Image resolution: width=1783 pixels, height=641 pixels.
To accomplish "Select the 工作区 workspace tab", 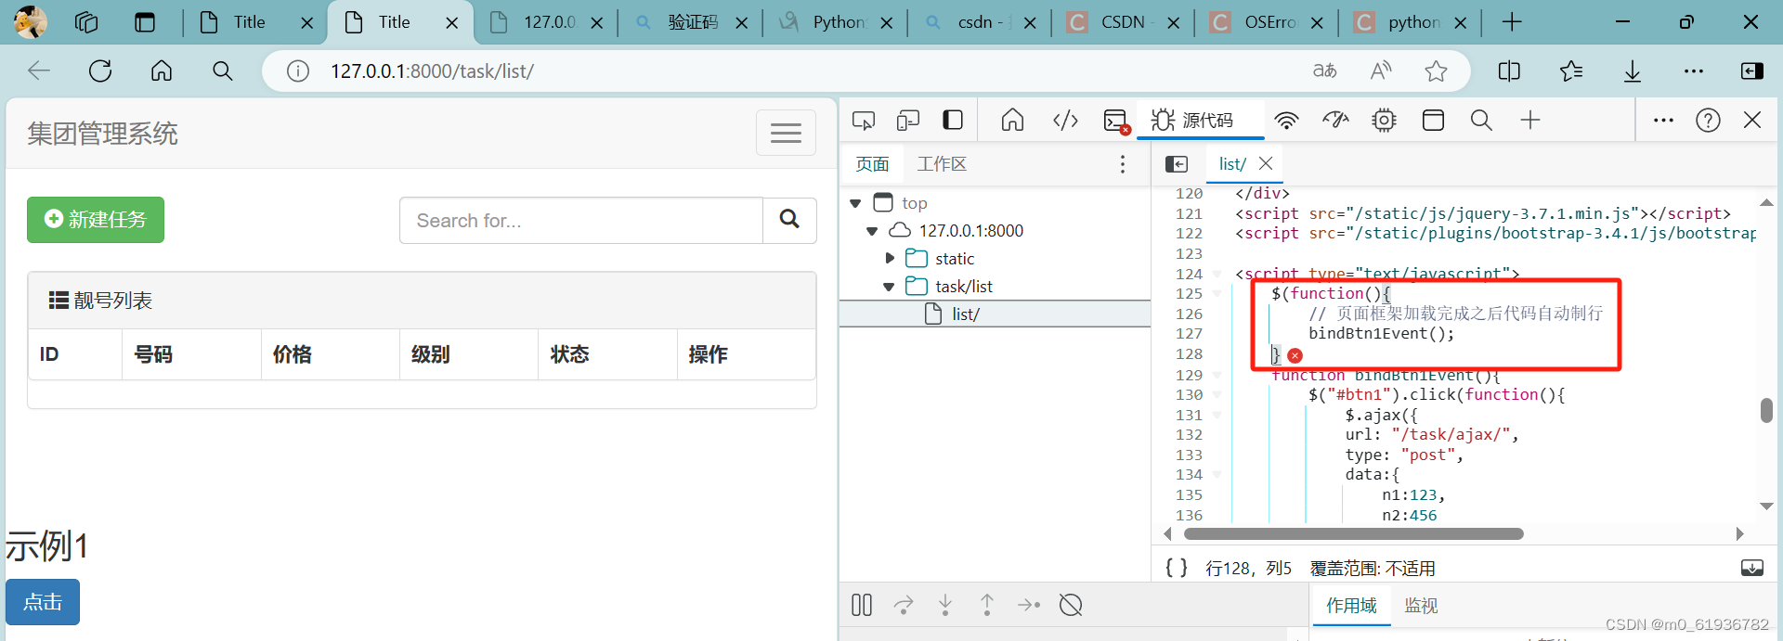I will (942, 164).
